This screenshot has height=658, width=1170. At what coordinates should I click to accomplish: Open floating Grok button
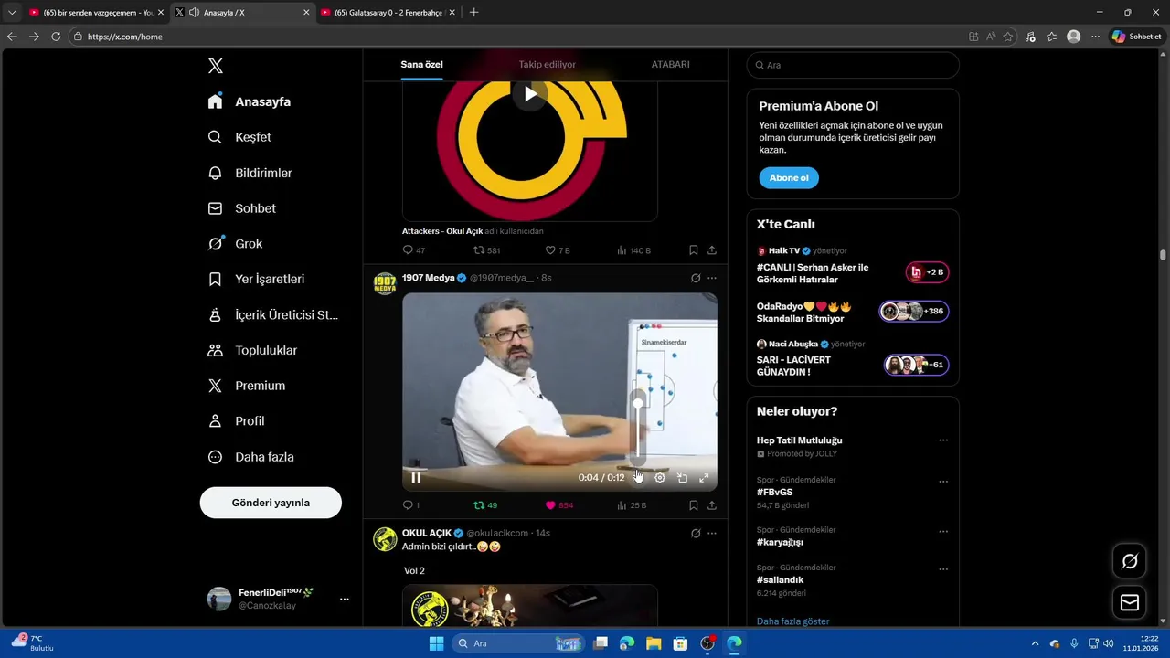pyautogui.click(x=1130, y=561)
